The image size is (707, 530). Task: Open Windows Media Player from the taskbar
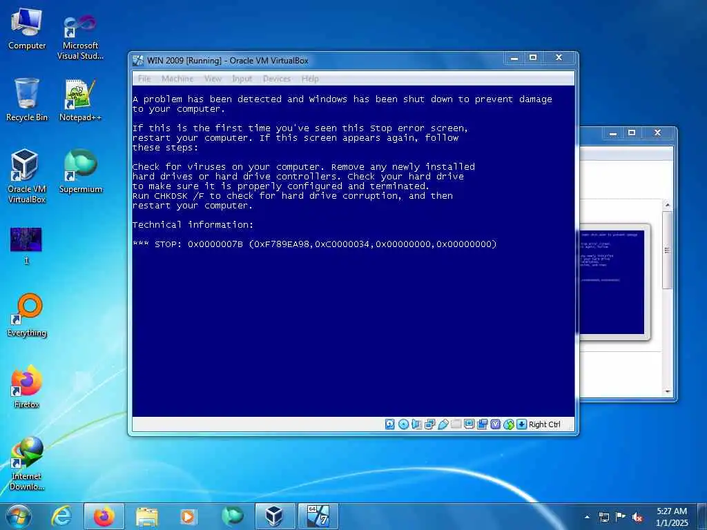point(188,516)
